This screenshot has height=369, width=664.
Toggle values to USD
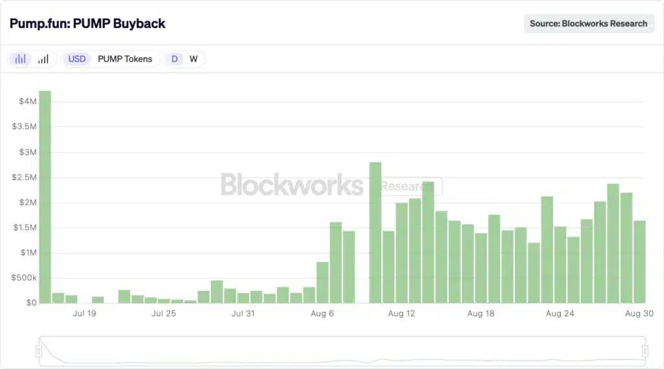[77, 59]
